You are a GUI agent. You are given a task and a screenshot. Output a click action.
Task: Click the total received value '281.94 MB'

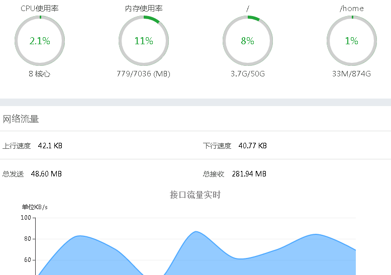pos(249,174)
